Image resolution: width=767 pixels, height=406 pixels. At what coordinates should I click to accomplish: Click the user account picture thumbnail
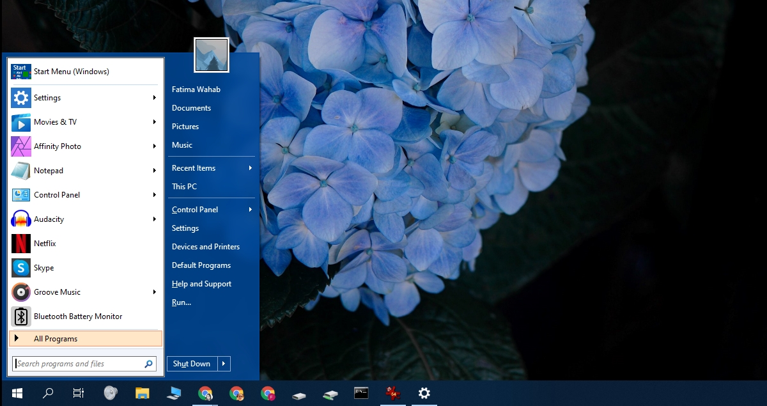[212, 55]
